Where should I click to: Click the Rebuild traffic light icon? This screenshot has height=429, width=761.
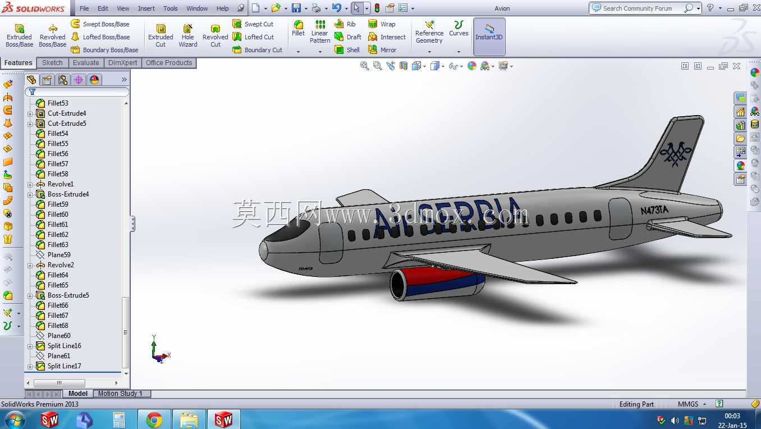377,8
